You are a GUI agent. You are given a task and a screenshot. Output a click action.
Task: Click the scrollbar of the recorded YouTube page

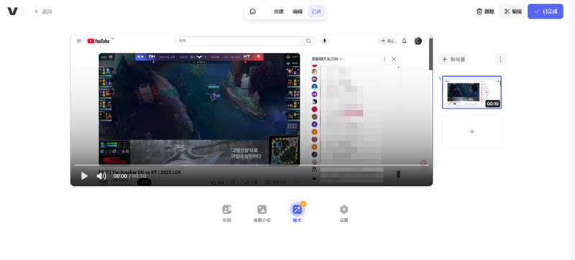(x=431, y=53)
